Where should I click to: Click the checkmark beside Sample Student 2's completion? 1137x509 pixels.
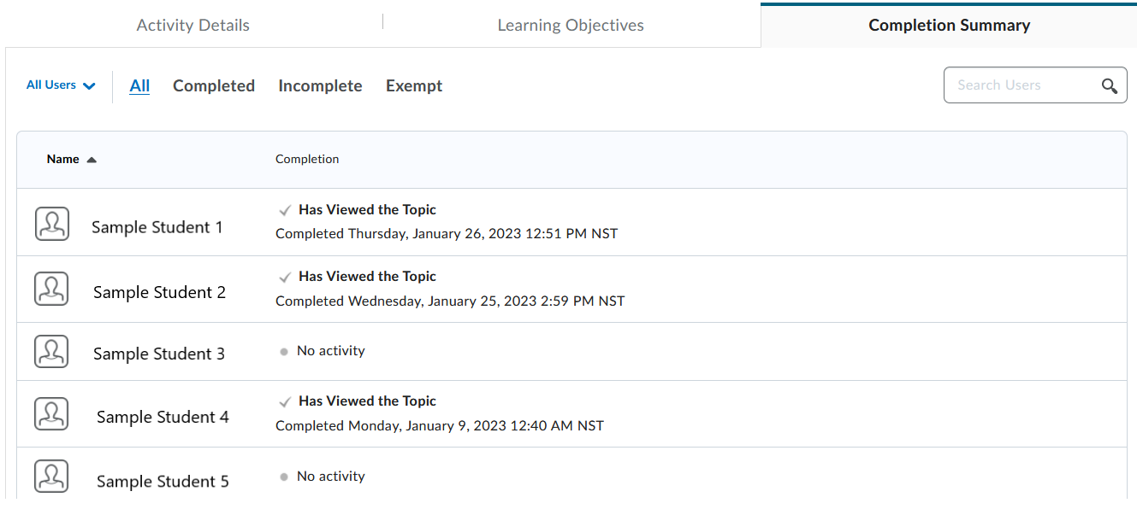(x=285, y=277)
